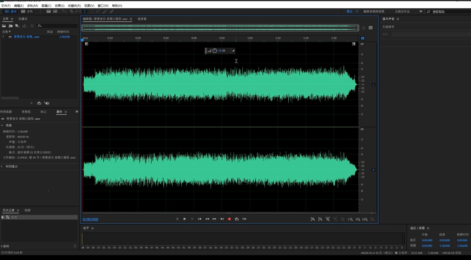The image size is (471, 260).
Task: Pin the HUD volume overlay
Action: tap(233, 51)
